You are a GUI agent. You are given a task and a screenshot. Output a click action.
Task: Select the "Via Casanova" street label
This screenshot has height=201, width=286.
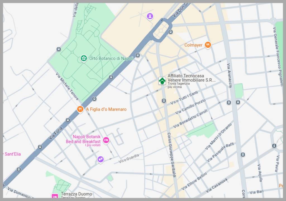pyautogui.click(x=217, y=185)
